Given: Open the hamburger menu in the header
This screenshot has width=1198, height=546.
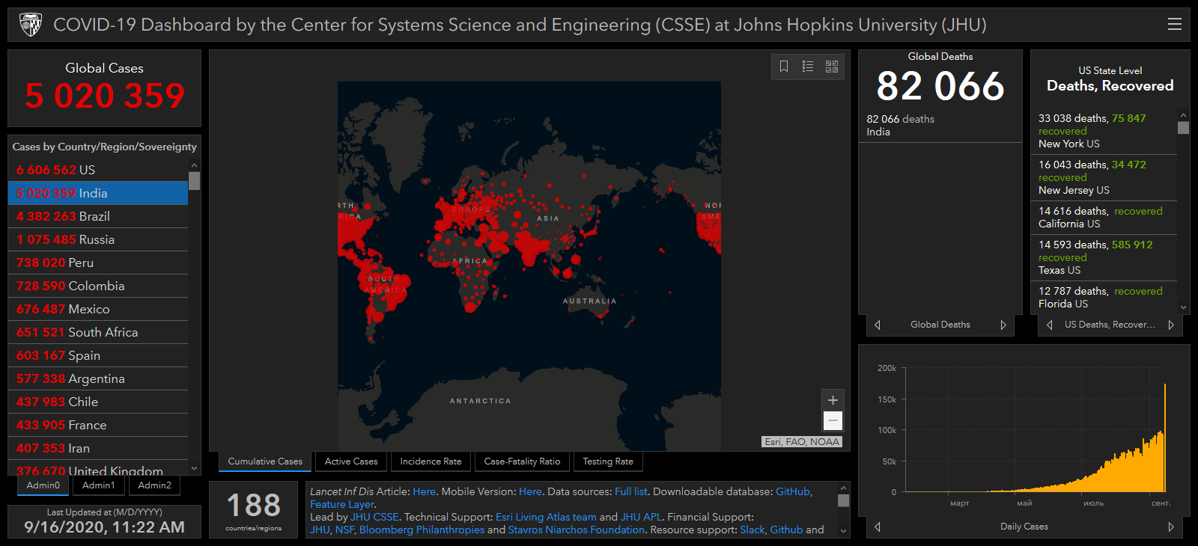Looking at the screenshot, I should click(x=1174, y=24).
